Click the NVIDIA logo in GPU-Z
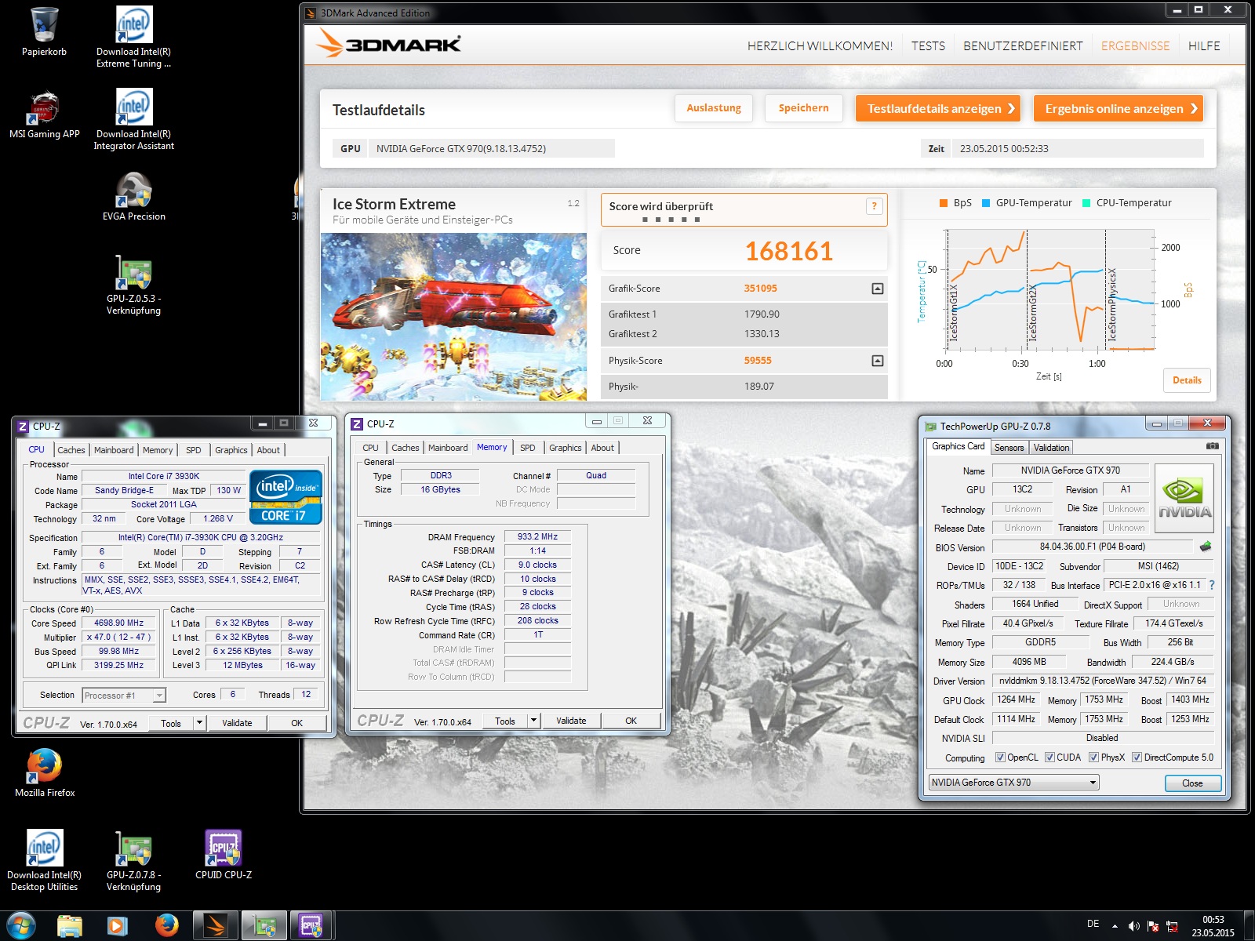This screenshot has height=941, width=1255. [1184, 499]
